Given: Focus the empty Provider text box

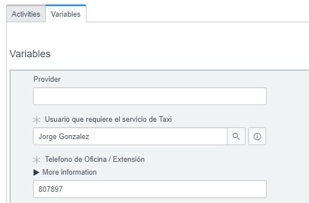Looking at the screenshot, I should (x=150, y=96).
